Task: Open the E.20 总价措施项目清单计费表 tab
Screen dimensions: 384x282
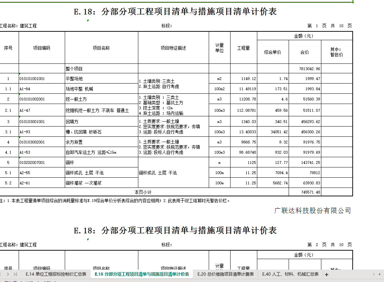Action: point(226,274)
